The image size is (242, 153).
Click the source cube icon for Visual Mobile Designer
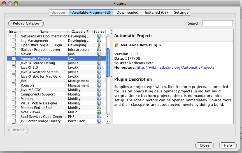pos(99,103)
